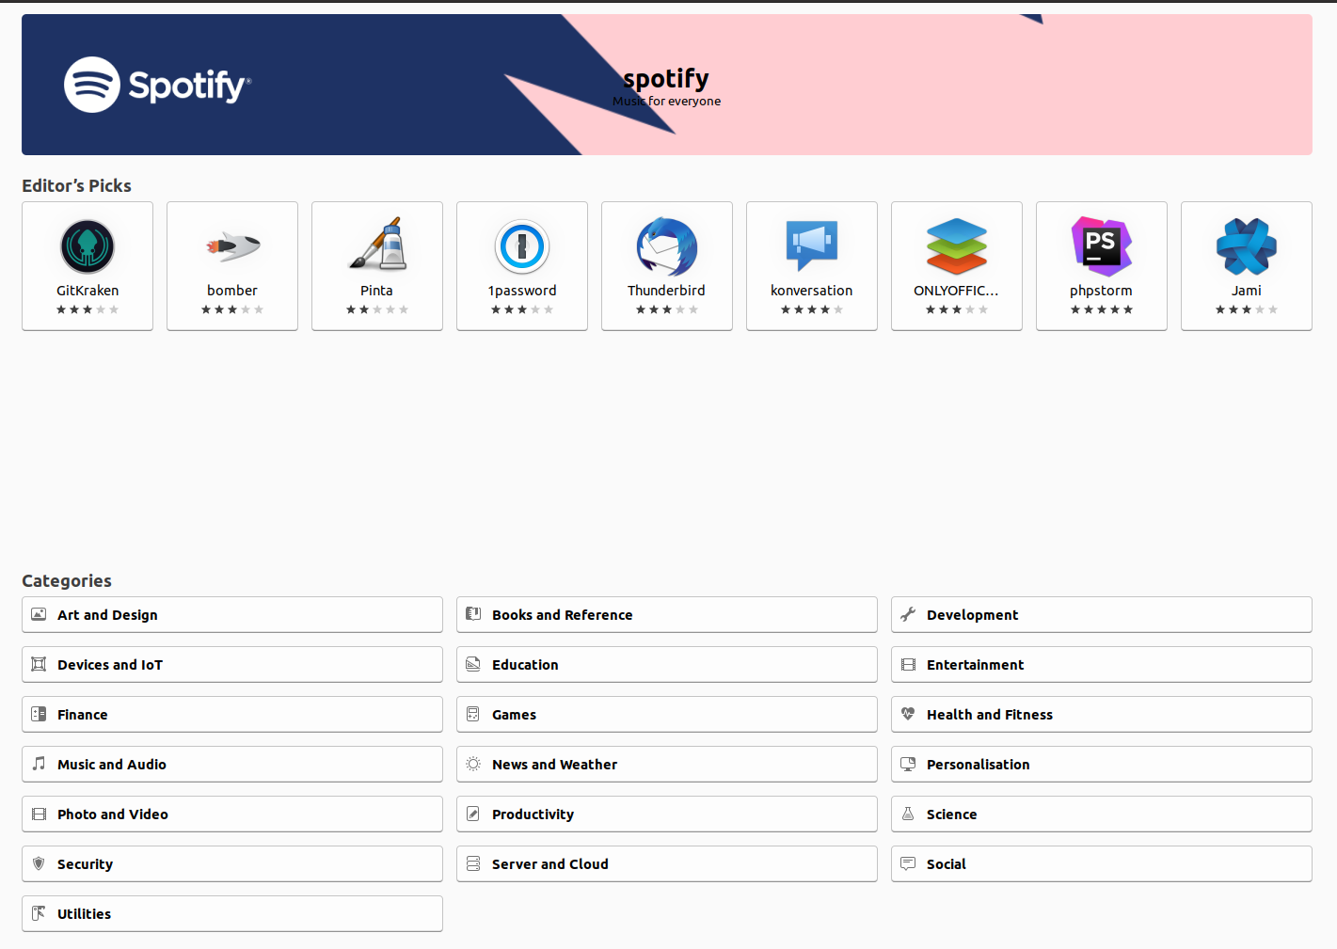Click the Social chat bubble icon
Viewport: 1337px width, 949px height.
908,863
